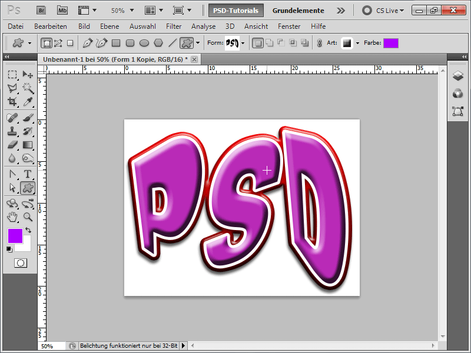Choose Ellipse shape in options bar
Screen dimensions: 471x353
144,43
